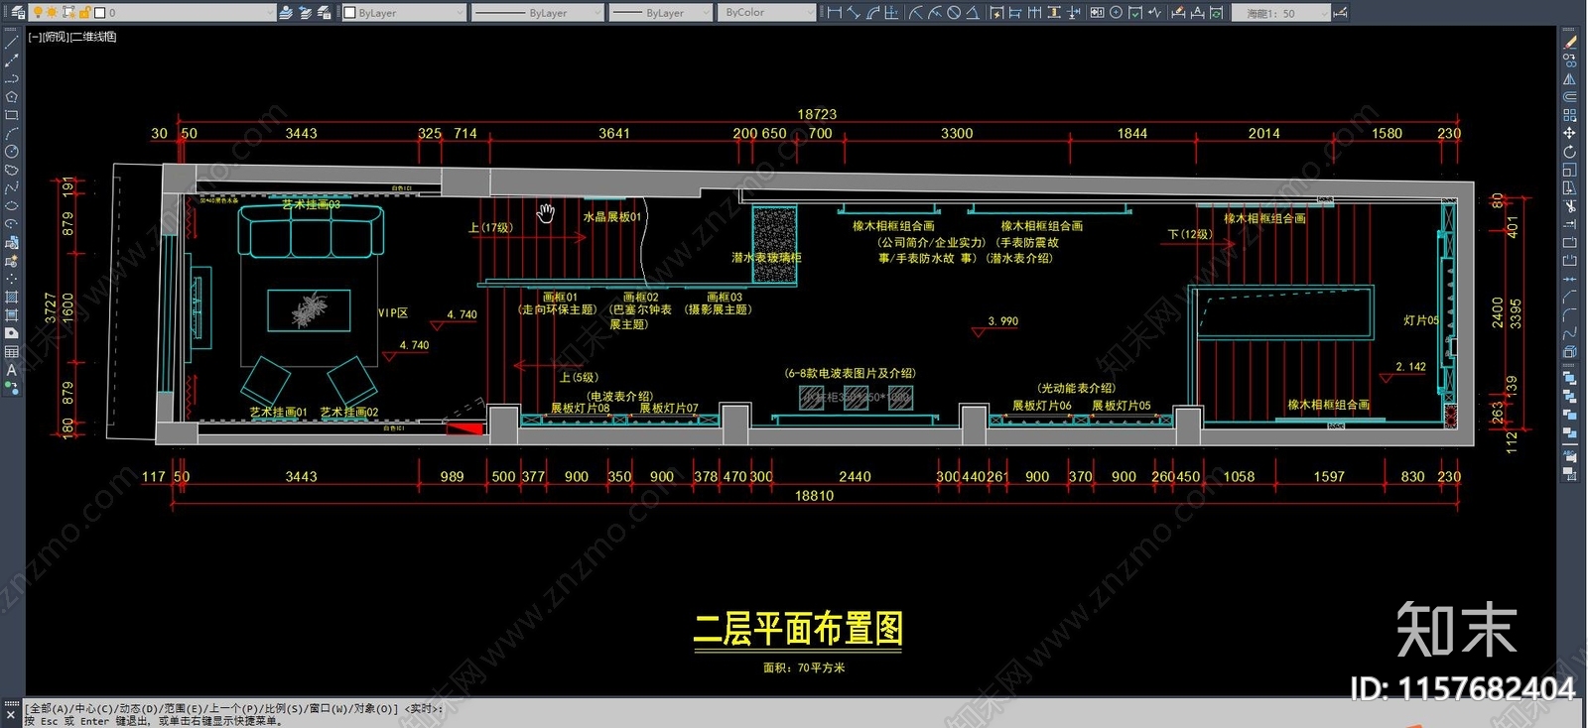The image size is (1588, 728).
Task: Select the Array tool in modify toolbar
Action: (x=1569, y=114)
